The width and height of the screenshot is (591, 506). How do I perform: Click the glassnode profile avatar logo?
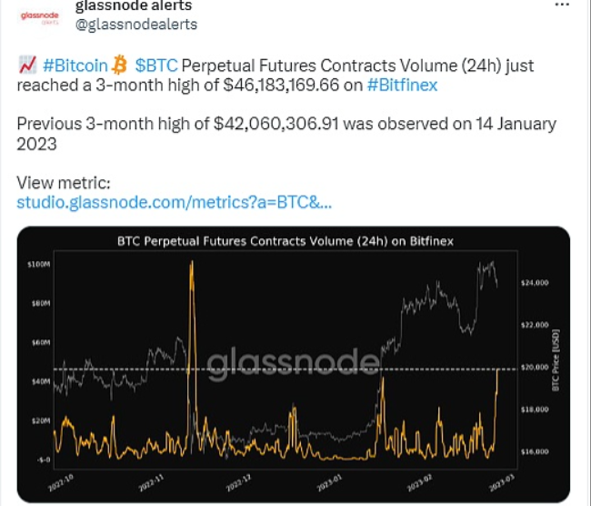37,16
